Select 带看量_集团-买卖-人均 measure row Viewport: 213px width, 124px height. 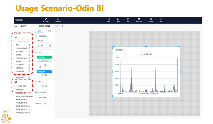(x=23, y=106)
